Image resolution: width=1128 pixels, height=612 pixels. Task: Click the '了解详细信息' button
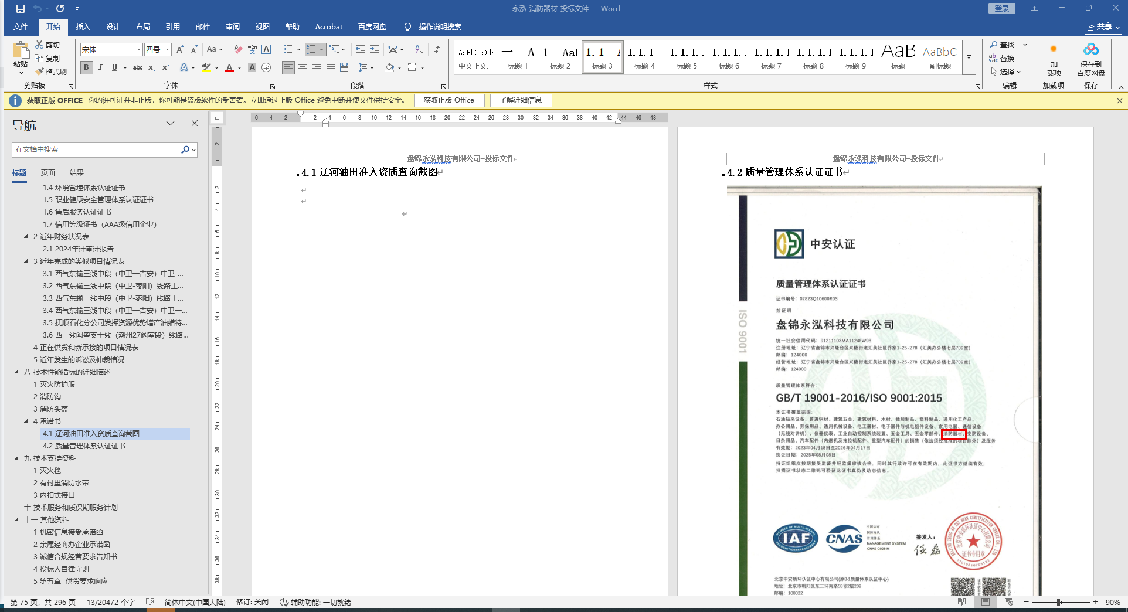tap(521, 100)
